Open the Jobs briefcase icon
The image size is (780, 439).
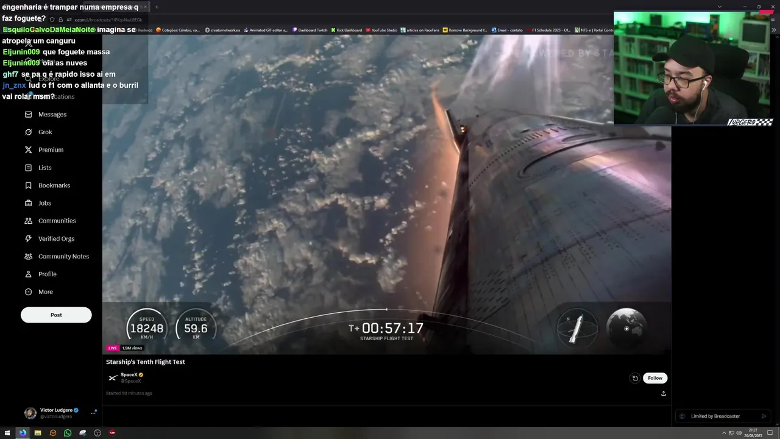(28, 203)
